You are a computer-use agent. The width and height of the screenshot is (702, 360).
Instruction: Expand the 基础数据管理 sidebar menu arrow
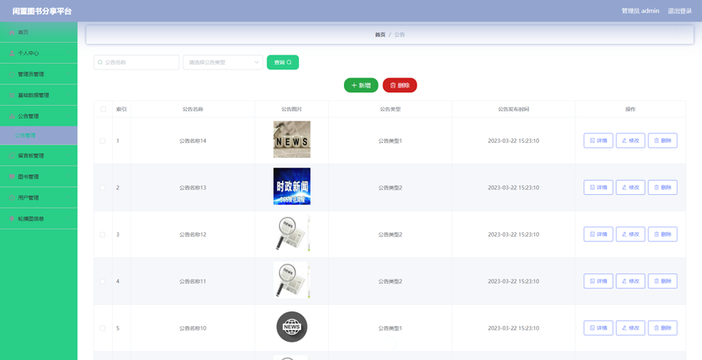(x=68, y=96)
